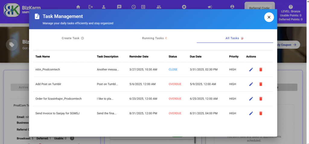
Task: Click the Priority column header
Action: click(234, 56)
